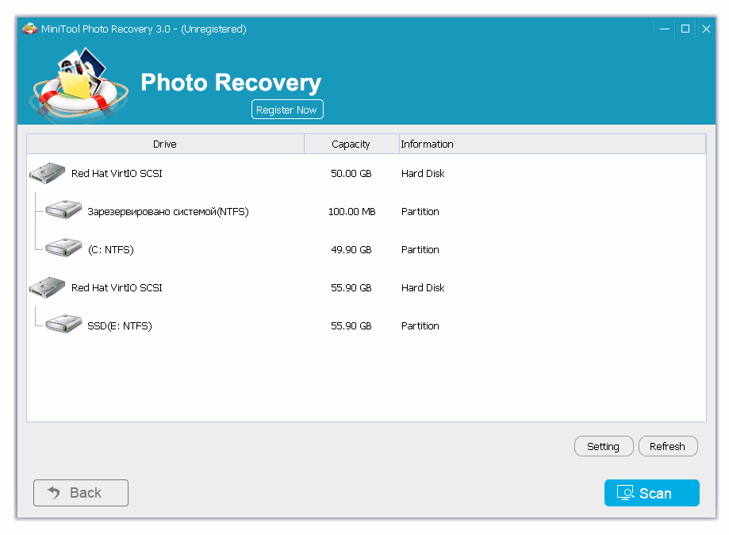Click the Information column header
The height and width of the screenshot is (535, 729).
[x=552, y=144]
